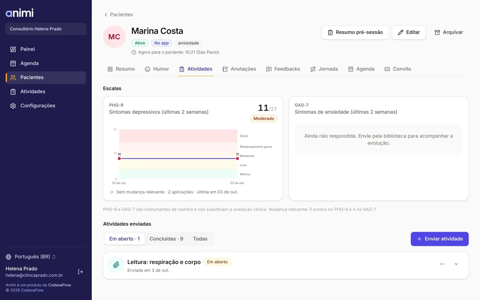This screenshot has width=480, height=300.
Task: Open more options for Leitura: respiração e corpo
Action: point(442,264)
